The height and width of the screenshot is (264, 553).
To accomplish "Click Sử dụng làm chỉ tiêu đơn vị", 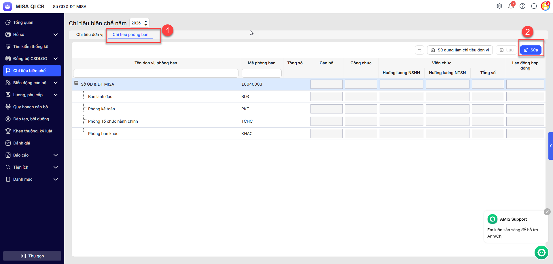I will (x=460, y=50).
